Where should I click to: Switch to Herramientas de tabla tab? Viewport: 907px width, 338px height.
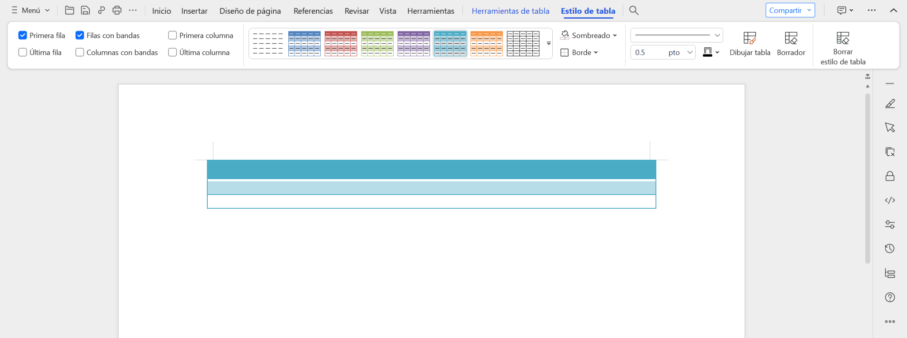tap(511, 11)
